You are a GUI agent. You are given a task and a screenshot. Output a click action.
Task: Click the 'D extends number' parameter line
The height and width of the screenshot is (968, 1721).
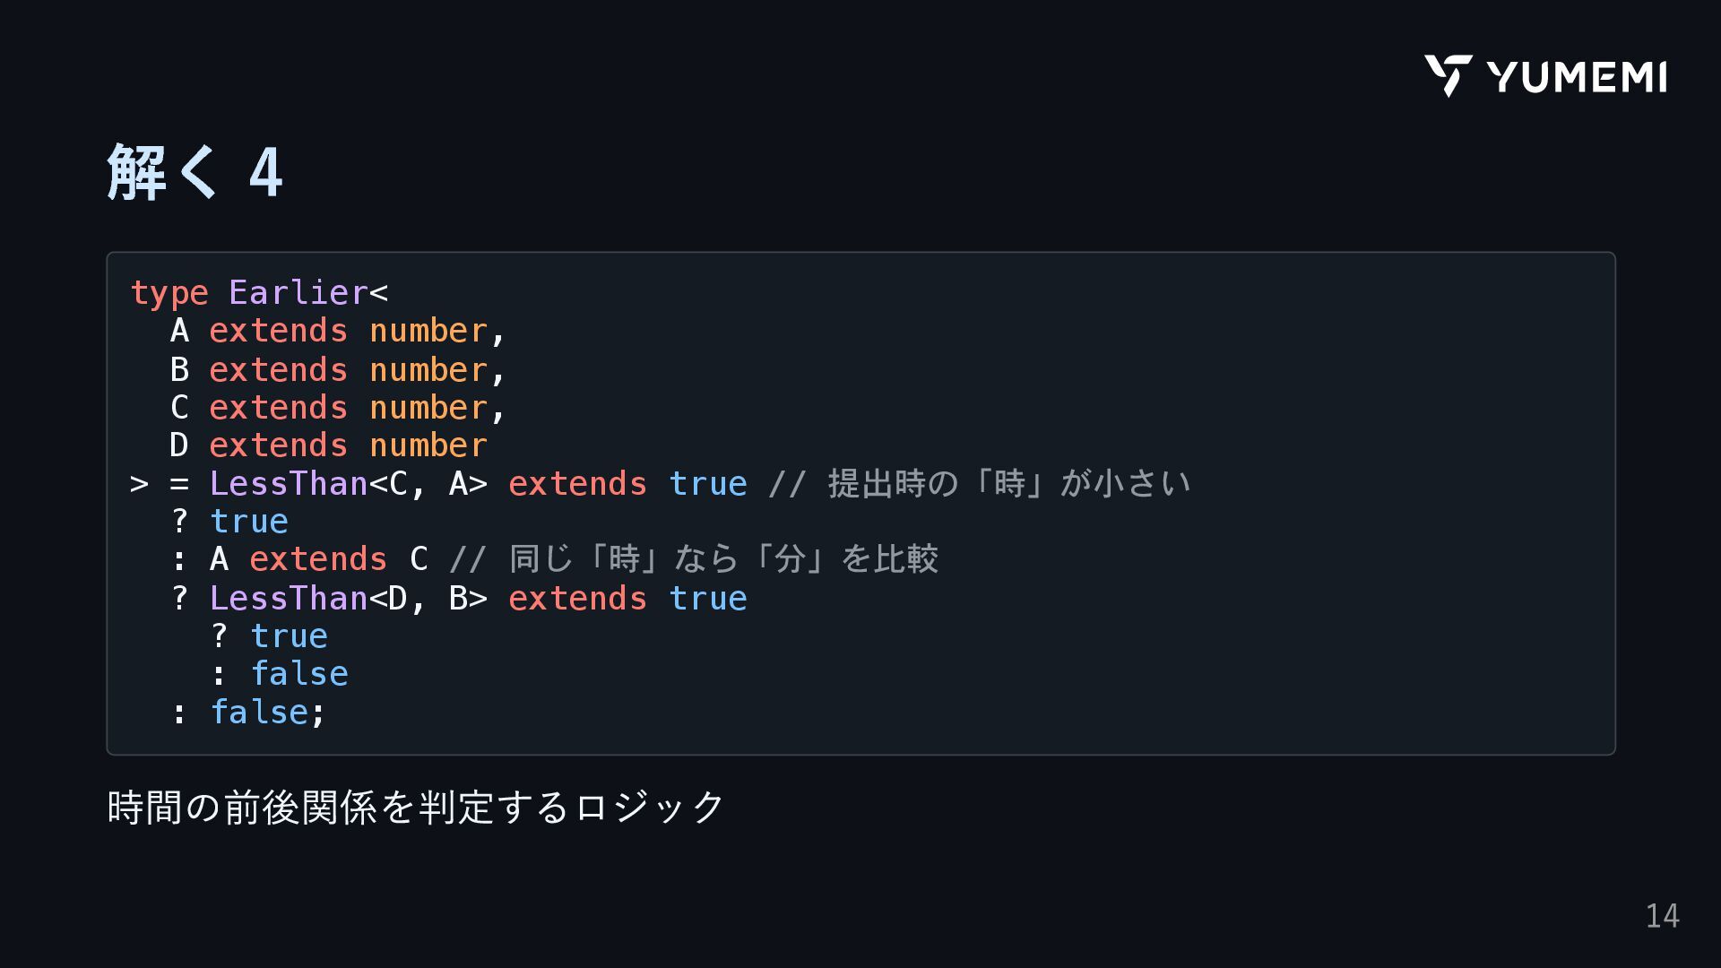point(328,445)
